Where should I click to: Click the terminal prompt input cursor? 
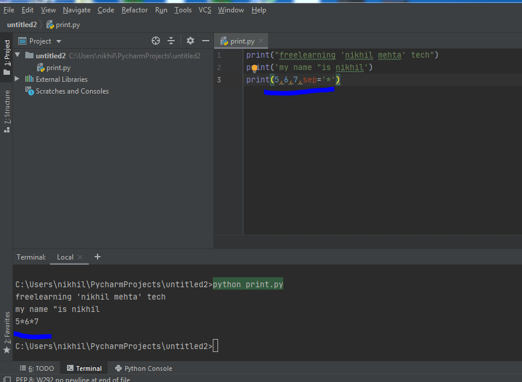click(215, 346)
